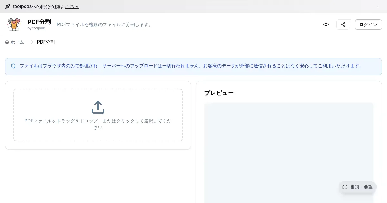Click the house icon in breadcrumb
This screenshot has width=387, height=203.
coord(7,42)
